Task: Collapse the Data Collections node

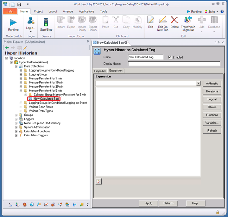Action: (x=16, y=66)
